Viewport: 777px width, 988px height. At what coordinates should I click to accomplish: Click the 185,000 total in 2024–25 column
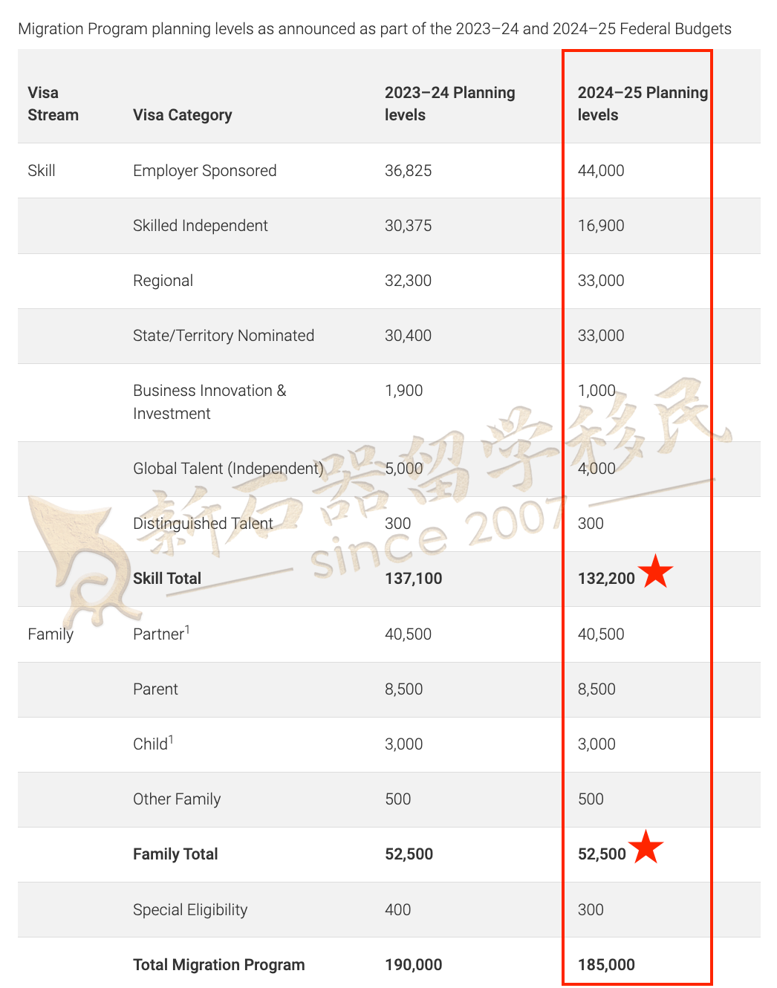coord(605,964)
